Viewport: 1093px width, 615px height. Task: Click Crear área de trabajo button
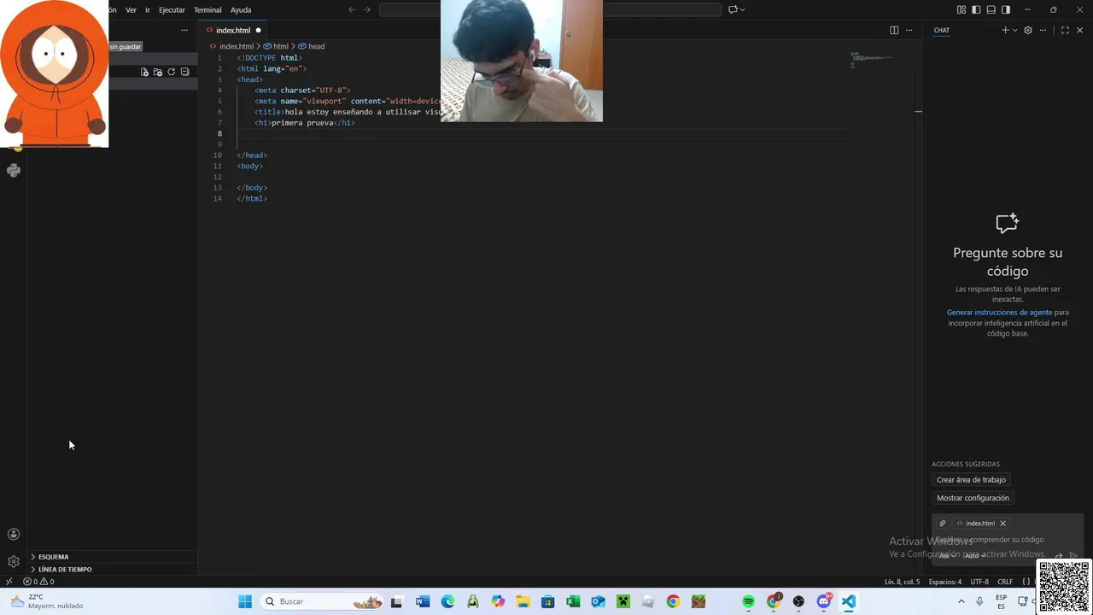coord(971,480)
